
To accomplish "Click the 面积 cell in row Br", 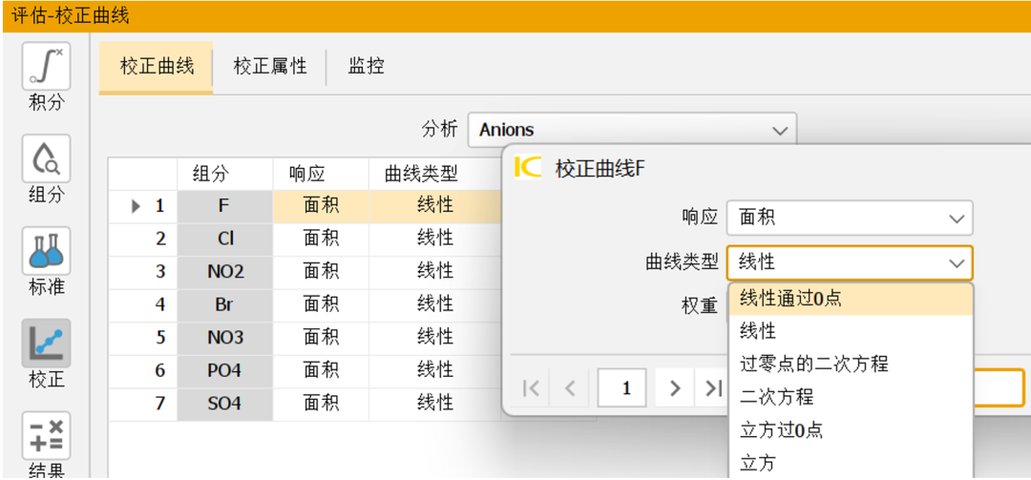I will [321, 305].
